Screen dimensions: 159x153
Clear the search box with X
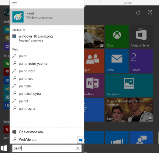tap(78, 148)
